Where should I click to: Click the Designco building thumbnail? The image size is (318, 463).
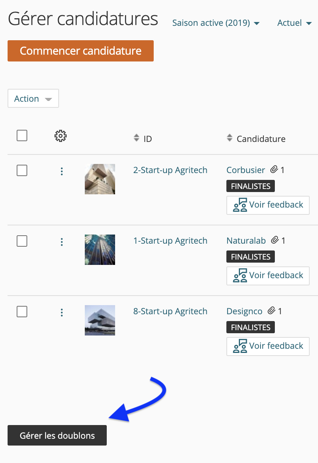(100, 320)
